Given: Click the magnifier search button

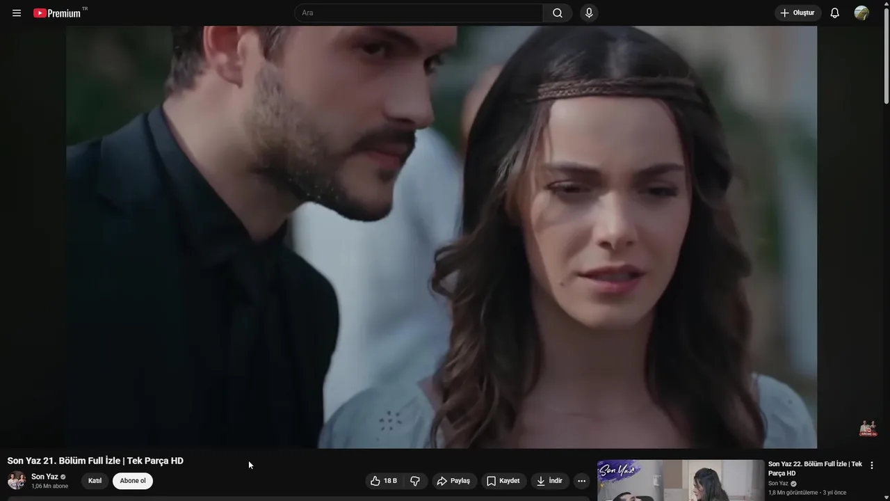Looking at the screenshot, I should coord(558,13).
